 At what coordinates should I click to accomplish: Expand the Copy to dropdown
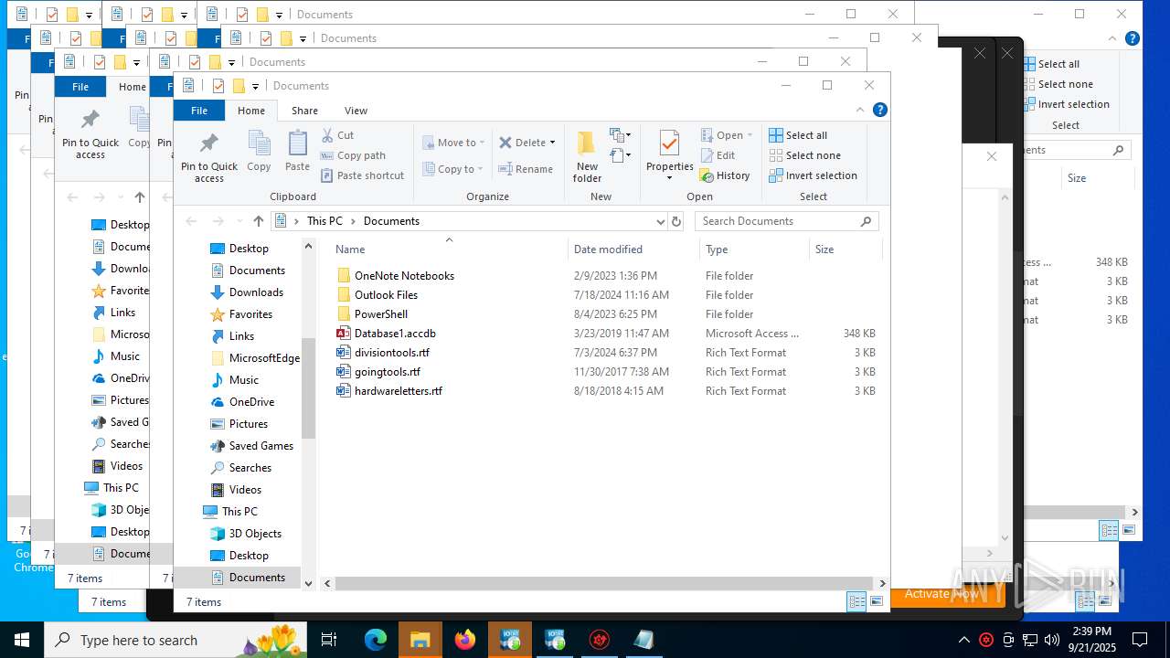click(452, 169)
